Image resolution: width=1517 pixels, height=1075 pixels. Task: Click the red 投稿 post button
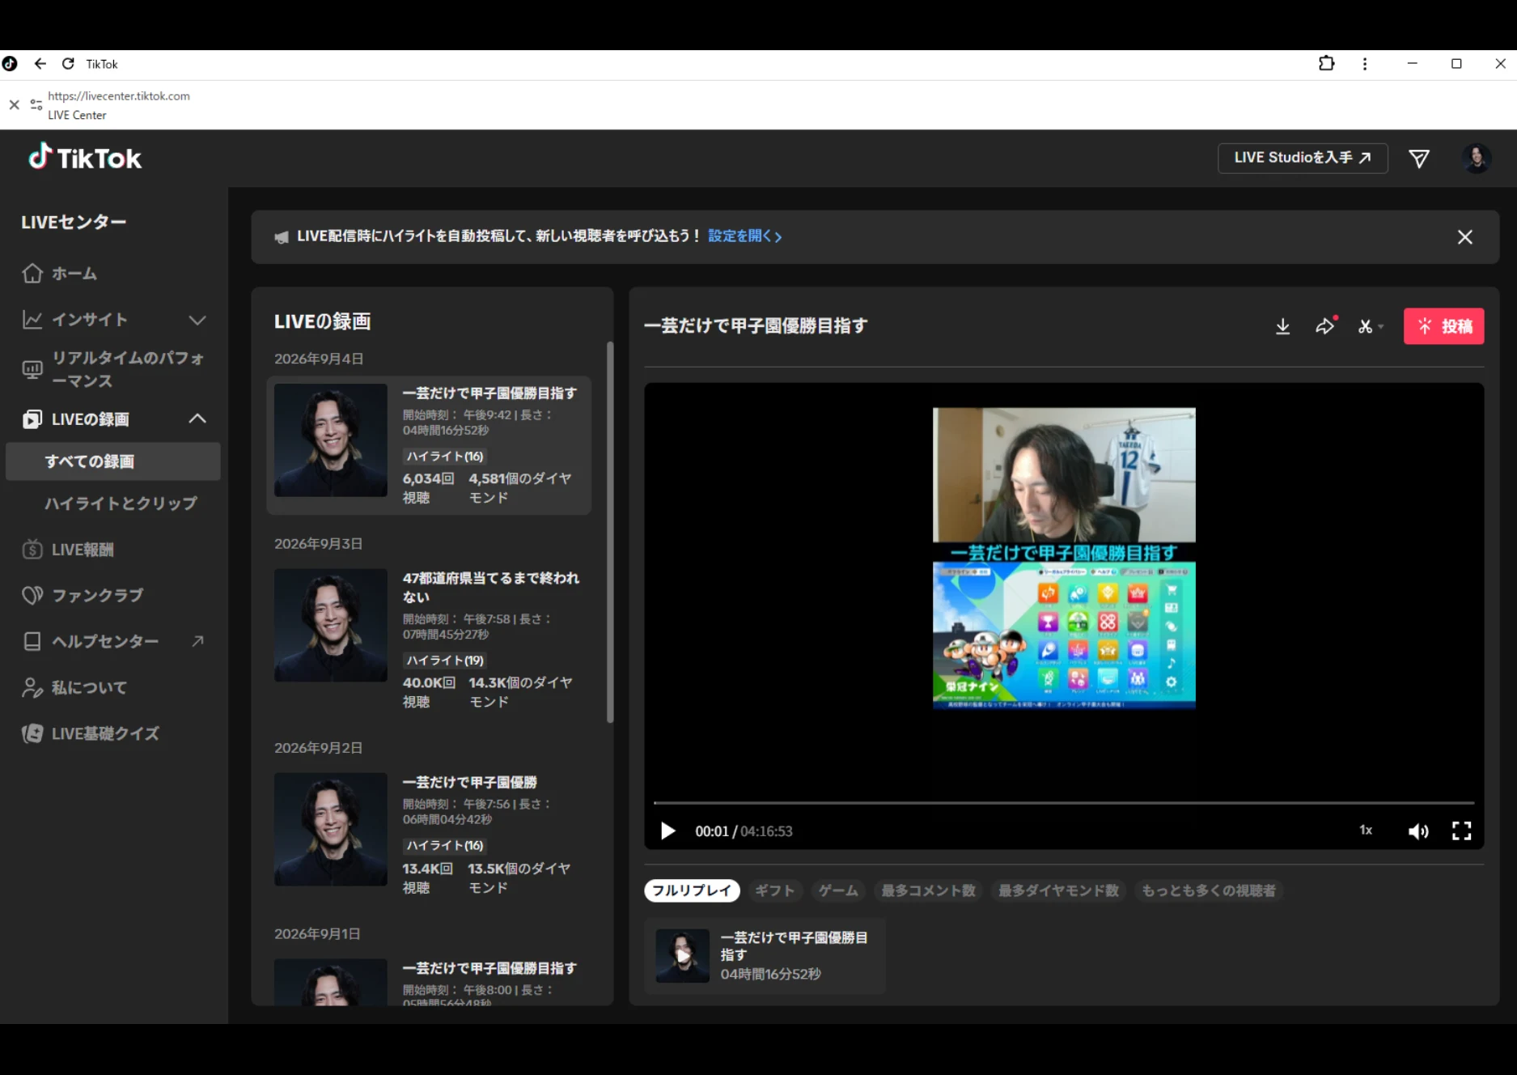(x=1443, y=326)
